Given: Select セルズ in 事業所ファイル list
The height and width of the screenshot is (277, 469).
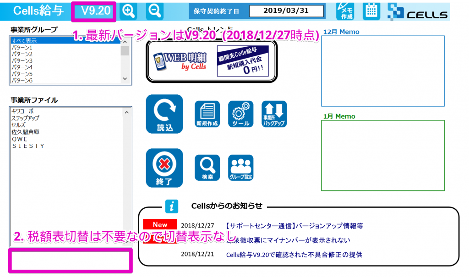Looking at the screenshot, I should coord(66,125).
